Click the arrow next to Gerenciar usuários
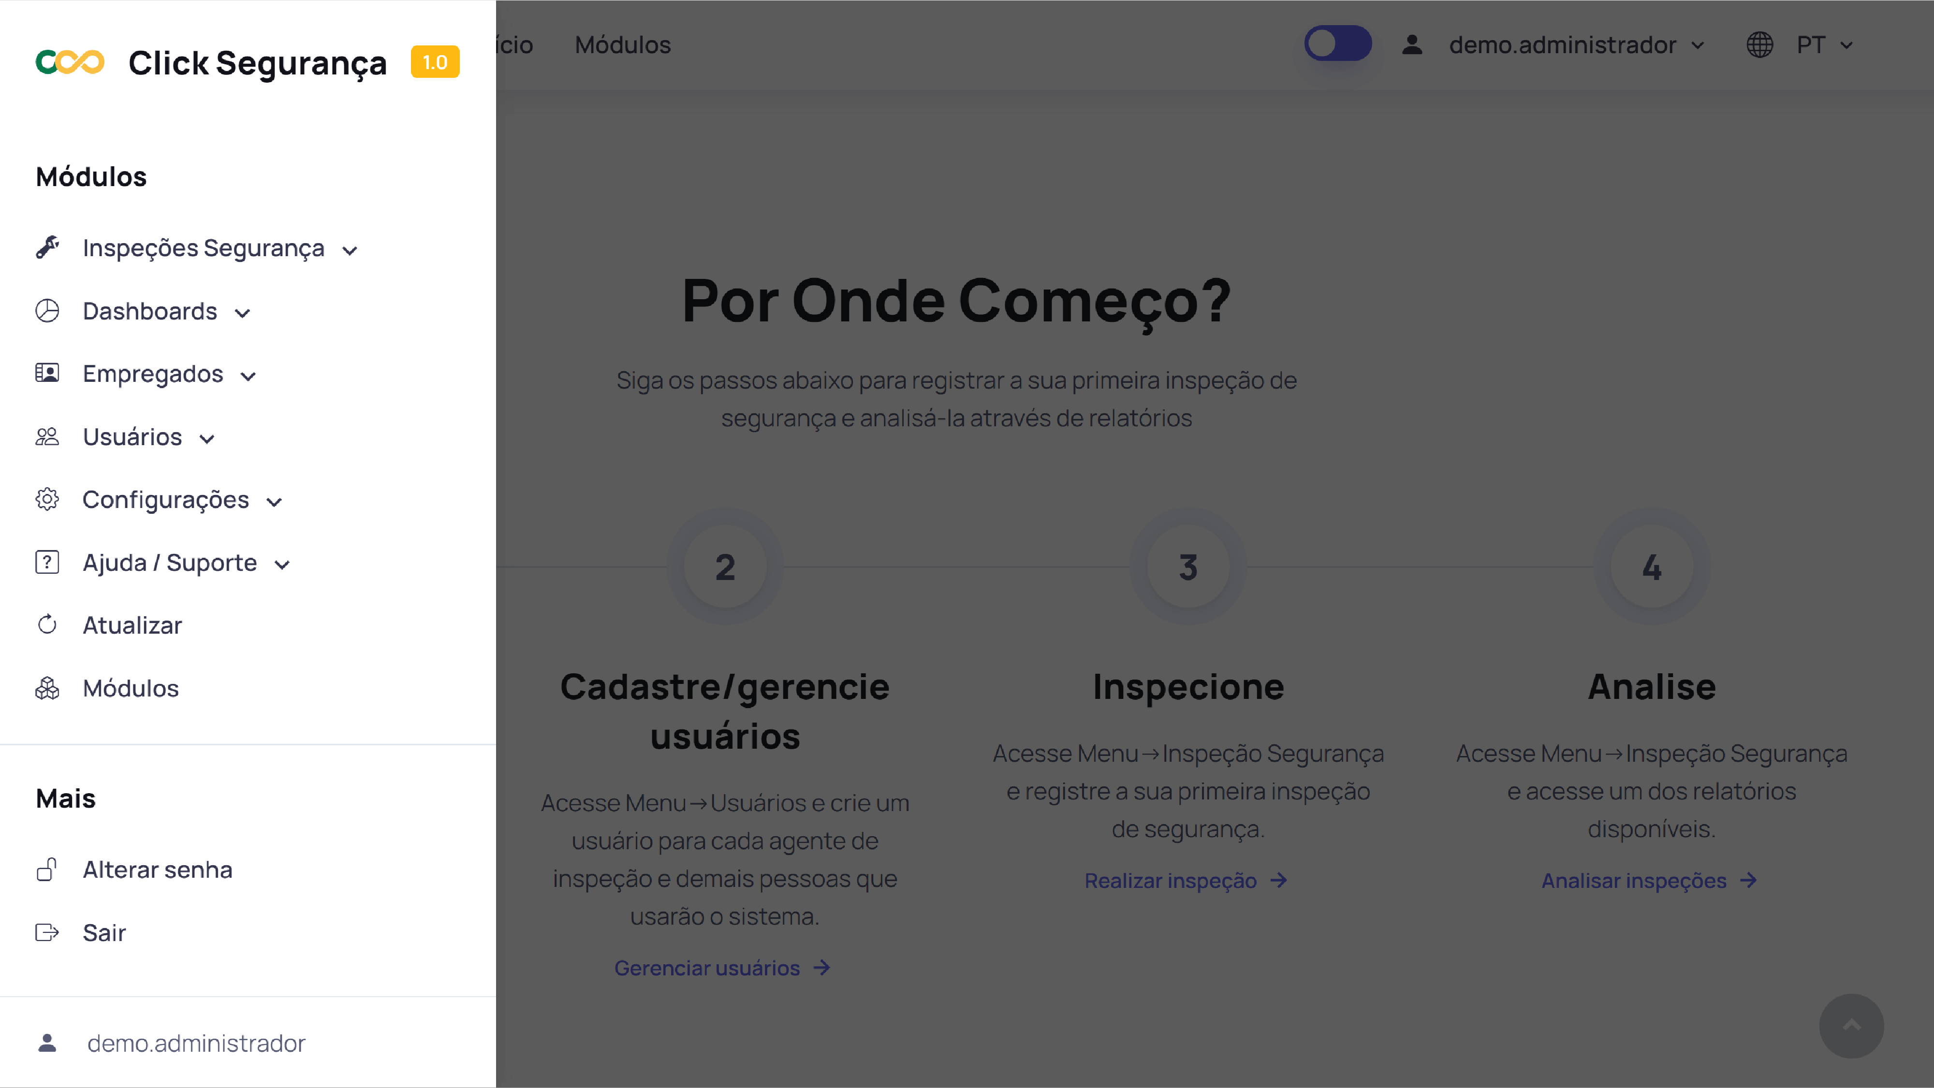 point(821,968)
